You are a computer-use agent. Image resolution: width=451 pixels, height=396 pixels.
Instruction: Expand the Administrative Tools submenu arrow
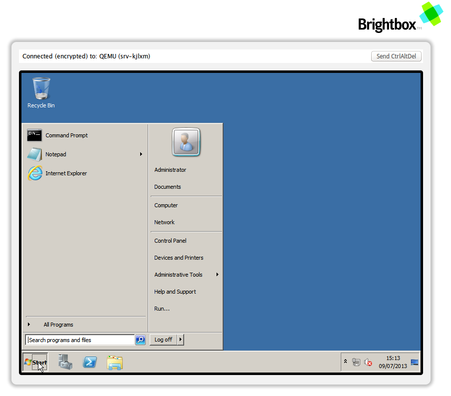(x=218, y=275)
